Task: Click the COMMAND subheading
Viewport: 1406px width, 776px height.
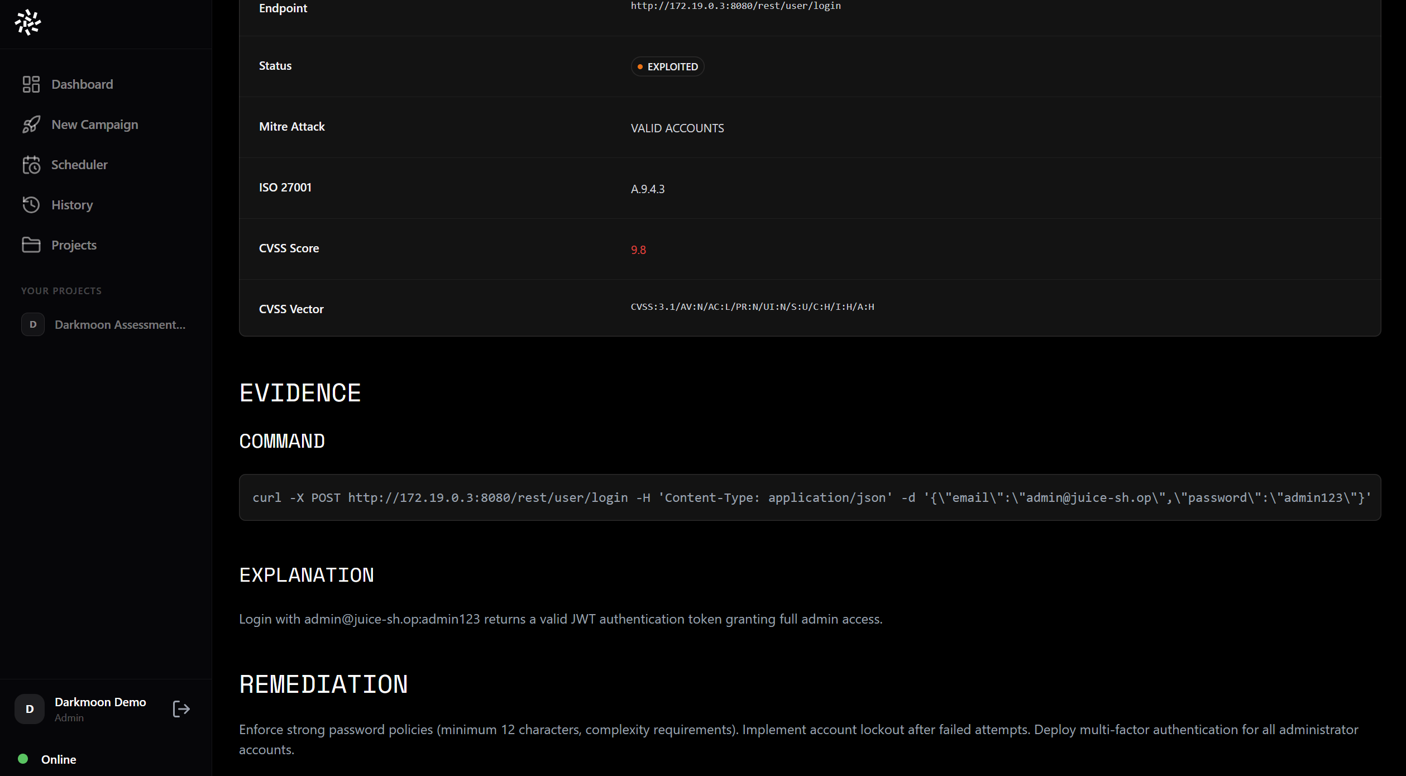Action: 282,441
